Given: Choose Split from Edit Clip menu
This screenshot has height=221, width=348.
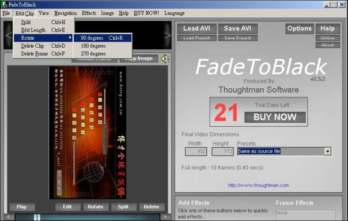Looking at the screenshot, I should [43, 22].
